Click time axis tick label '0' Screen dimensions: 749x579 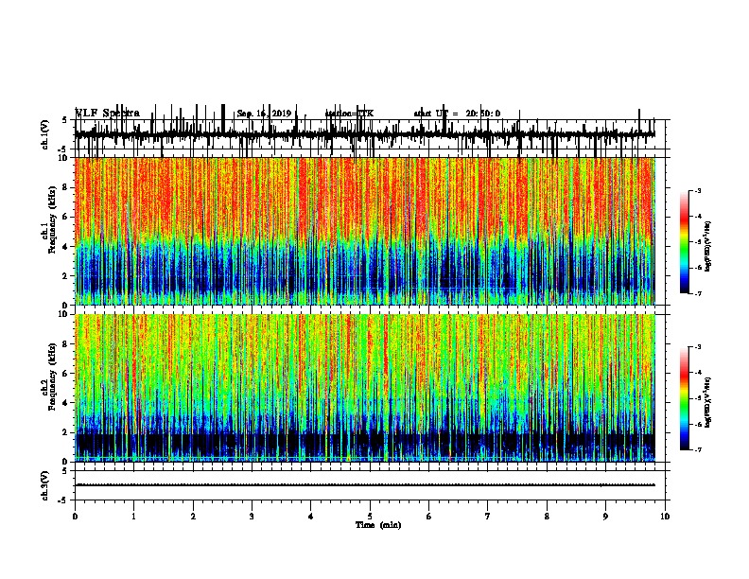pos(75,516)
